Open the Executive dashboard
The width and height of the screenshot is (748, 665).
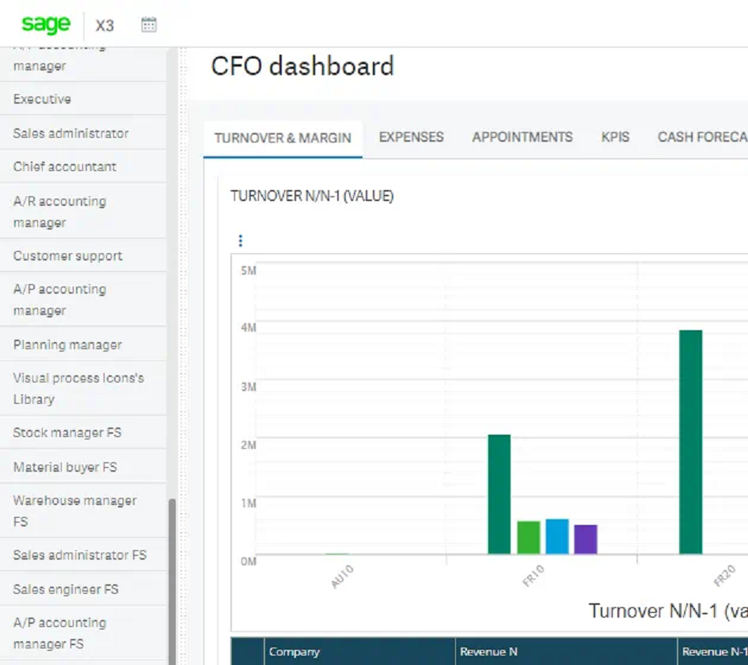pos(41,98)
